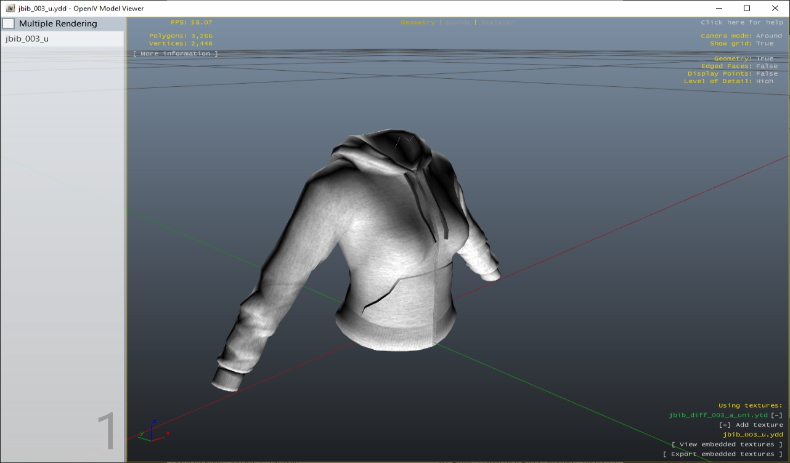Viewport: 790px width, 463px height.
Task: Close the OpenIV Model Viewer window
Action: coord(775,8)
